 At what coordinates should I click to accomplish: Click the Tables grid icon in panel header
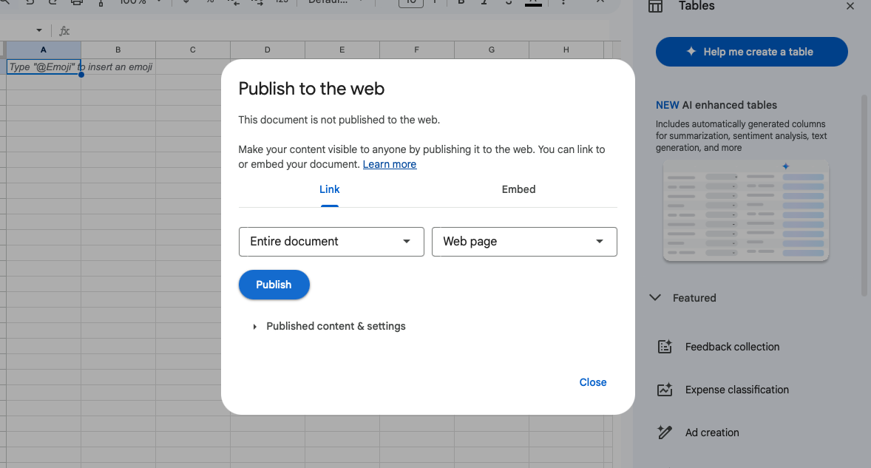coord(655,7)
